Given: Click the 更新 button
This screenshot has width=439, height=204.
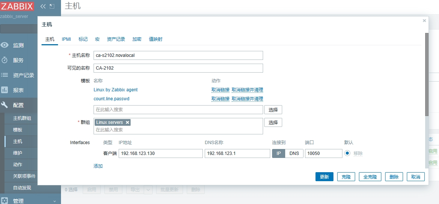Looking at the screenshot, I should coord(324,177).
